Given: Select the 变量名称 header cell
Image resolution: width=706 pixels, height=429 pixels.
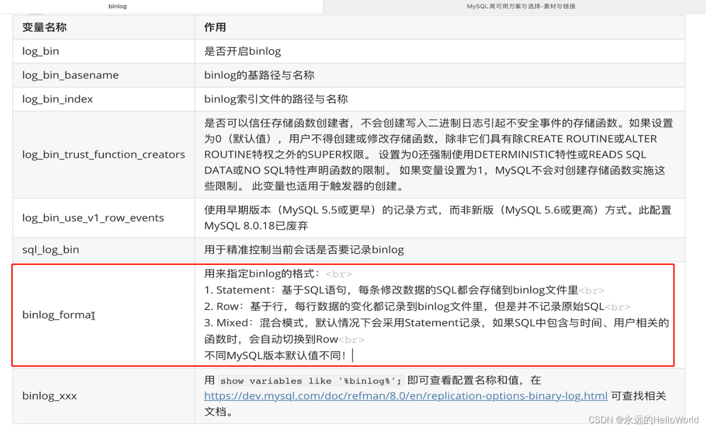Looking at the screenshot, I should (104, 27).
